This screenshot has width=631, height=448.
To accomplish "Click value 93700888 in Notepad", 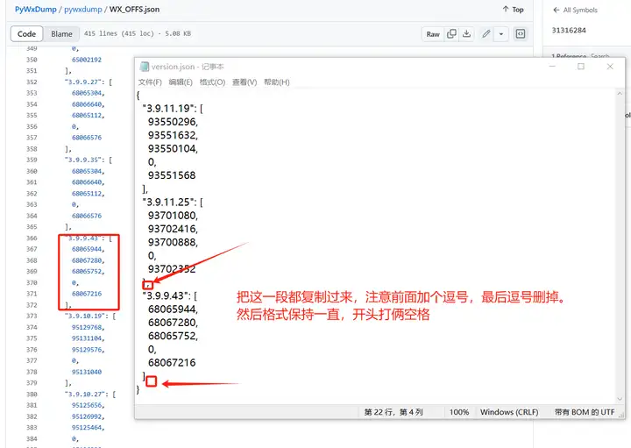I will point(172,242).
